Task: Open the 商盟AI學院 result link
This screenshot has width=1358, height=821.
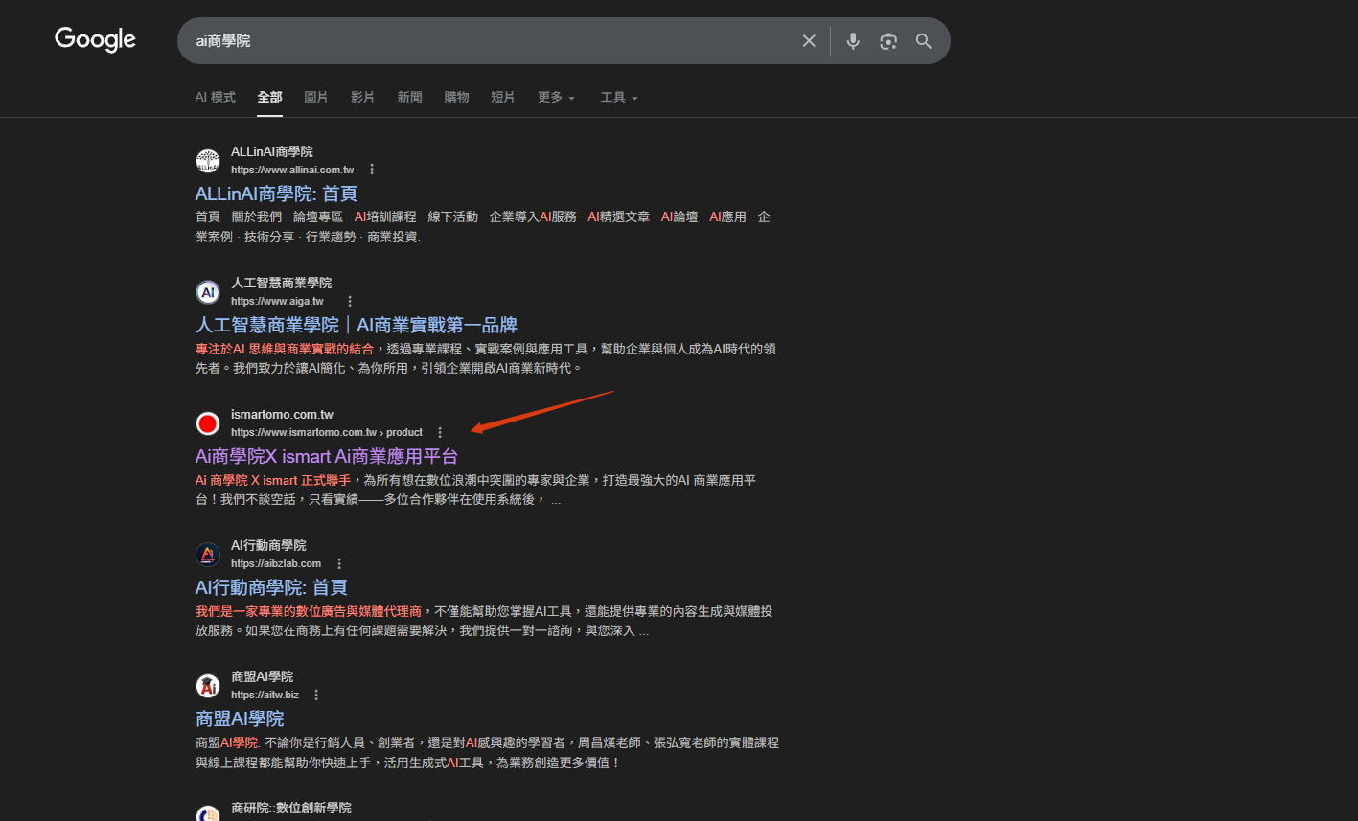Action: pyautogui.click(x=240, y=718)
